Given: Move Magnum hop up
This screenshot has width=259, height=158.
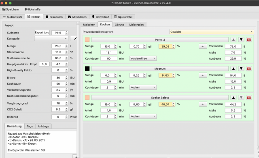Looking at the screenshot, I should (x=234, y=69).
